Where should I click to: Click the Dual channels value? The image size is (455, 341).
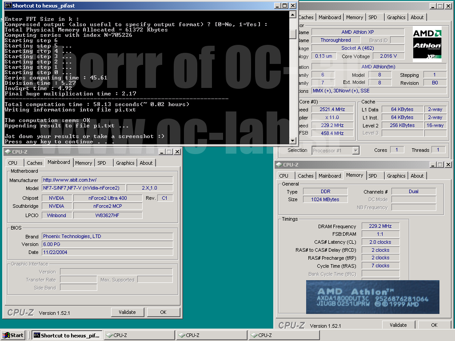click(x=414, y=191)
